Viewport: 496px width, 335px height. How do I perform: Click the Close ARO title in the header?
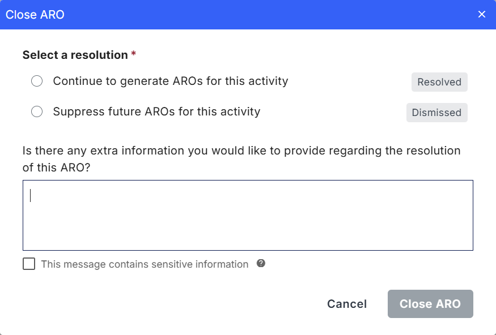click(35, 15)
